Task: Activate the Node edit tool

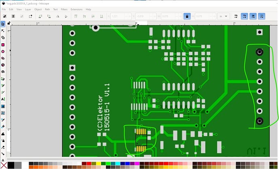Action: coord(3,31)
